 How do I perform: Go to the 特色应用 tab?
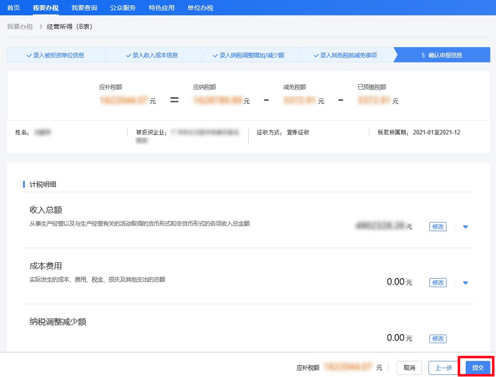[x=161, y=8]
